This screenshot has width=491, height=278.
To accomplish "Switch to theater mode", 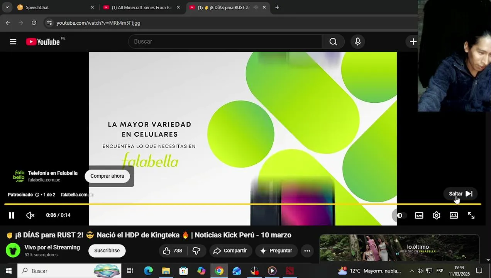I will tap(454, 215).
